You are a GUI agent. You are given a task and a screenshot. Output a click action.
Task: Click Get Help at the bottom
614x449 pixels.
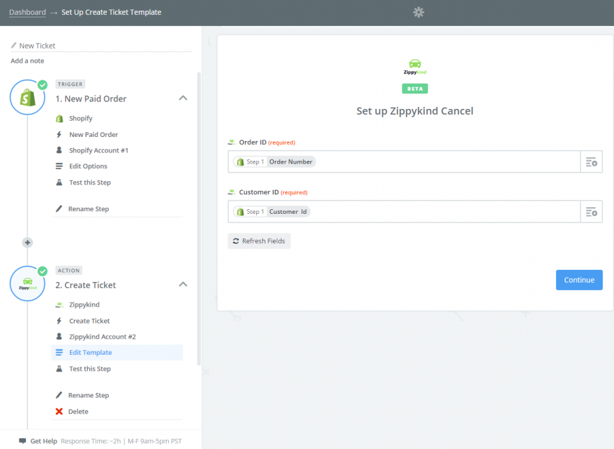[43, 441]
